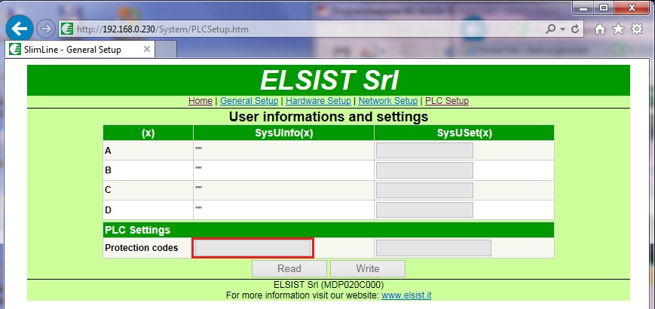This screenshot has height=309, width=655.
Task: Click the SysUSet field for row D
Action: pyautogui.click(x=424, y=210)
